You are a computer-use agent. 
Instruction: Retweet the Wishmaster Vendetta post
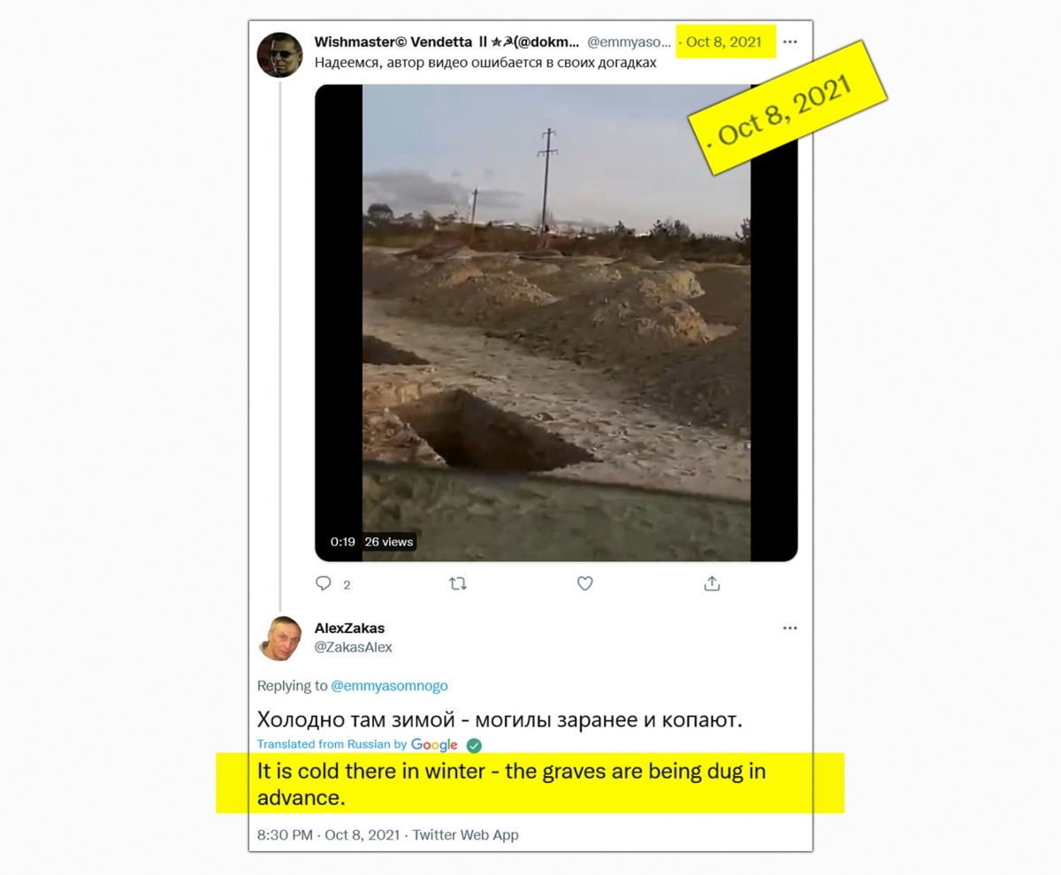458,583
